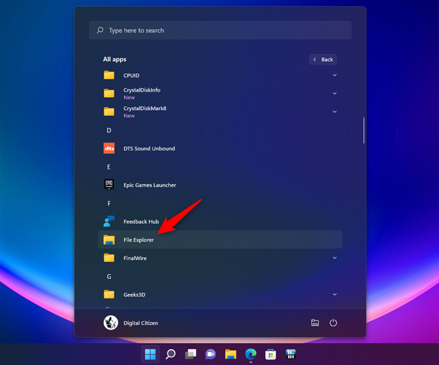This screenshot has height=365, width=439.
Task: Open the DTS Sound Unbound icon
Action: coord(109,149)
